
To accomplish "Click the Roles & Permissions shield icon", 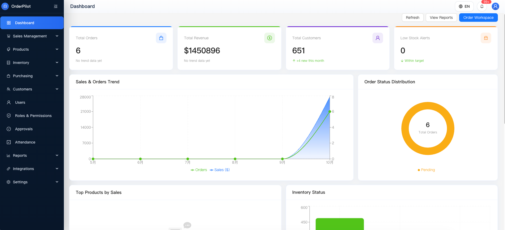I will point(9,116).
